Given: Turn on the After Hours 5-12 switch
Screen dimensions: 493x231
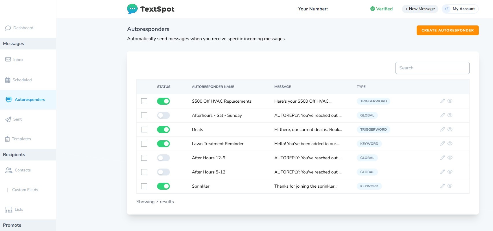Looking at the screenshot, I should (x=163, y=172).
